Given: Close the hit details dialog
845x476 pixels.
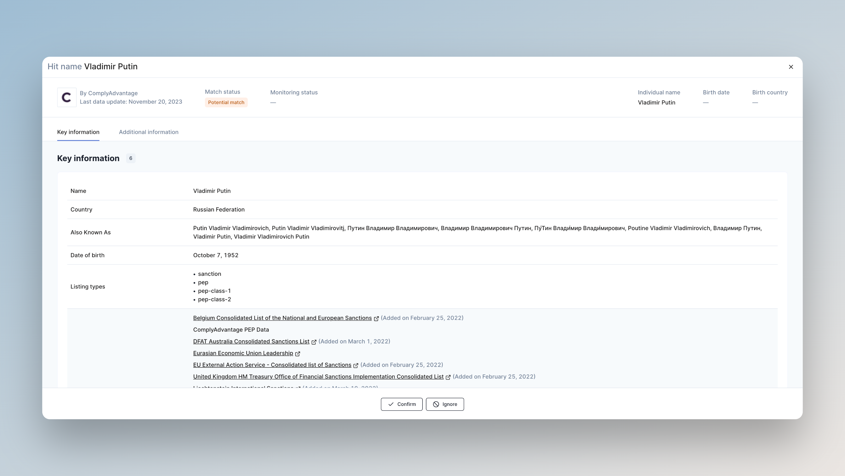Looking at the screenshot, I should tap(791, 67).
